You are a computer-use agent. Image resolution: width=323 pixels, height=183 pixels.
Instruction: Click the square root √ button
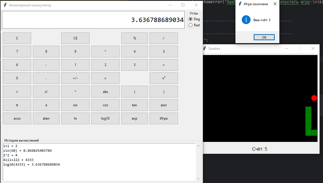[x=17, y=92]
